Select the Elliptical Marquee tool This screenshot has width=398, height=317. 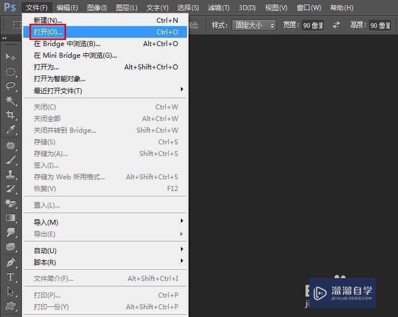click(11, 72)
